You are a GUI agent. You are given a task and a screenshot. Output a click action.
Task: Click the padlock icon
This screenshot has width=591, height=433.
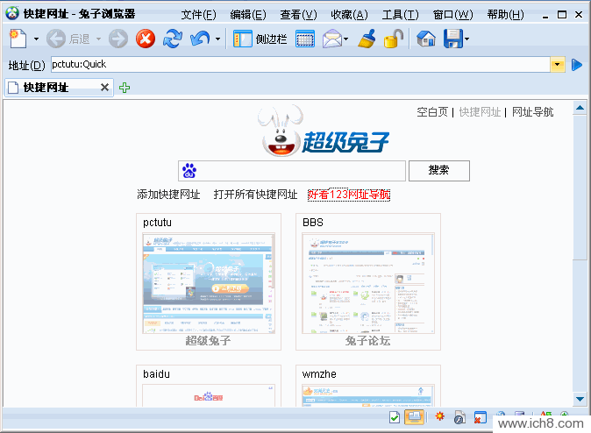[x=394, y=39]
